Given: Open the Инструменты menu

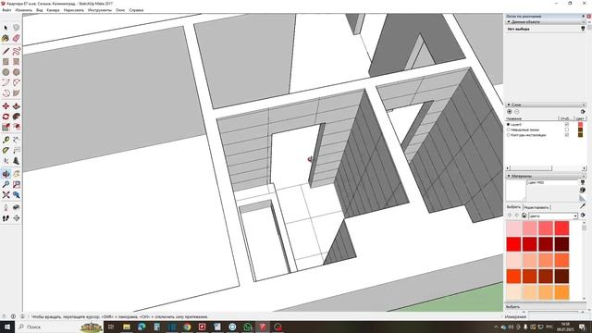Looking at the screenshot, I should tap(100, 10).
